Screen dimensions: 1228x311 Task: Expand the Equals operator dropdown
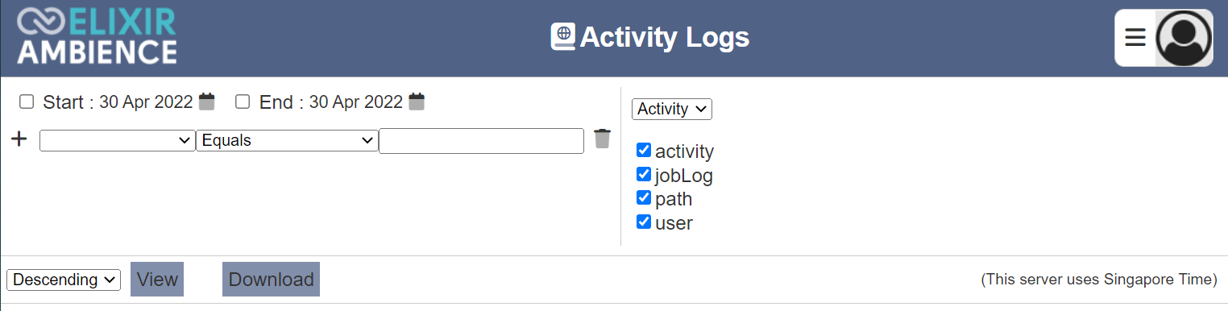pyautogui.click(x=287, y=140)
